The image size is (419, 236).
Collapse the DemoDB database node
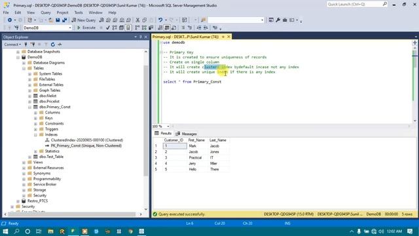(x=18, y=57)
